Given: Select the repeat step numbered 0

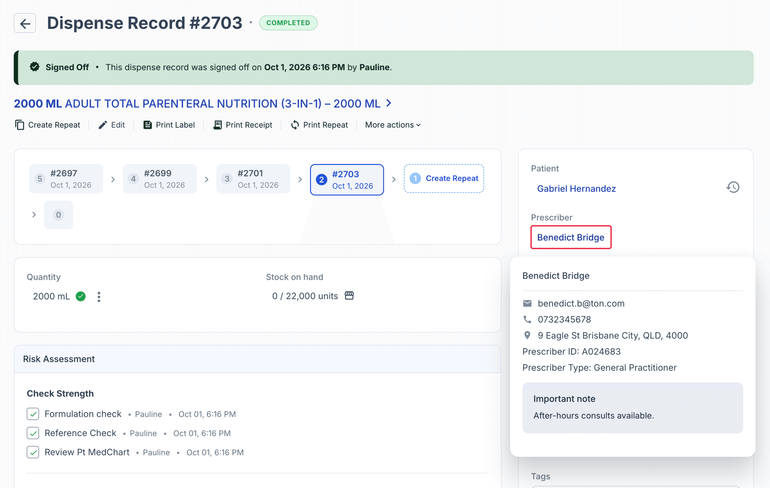Looking at the screenshot, I should (58, 215).
